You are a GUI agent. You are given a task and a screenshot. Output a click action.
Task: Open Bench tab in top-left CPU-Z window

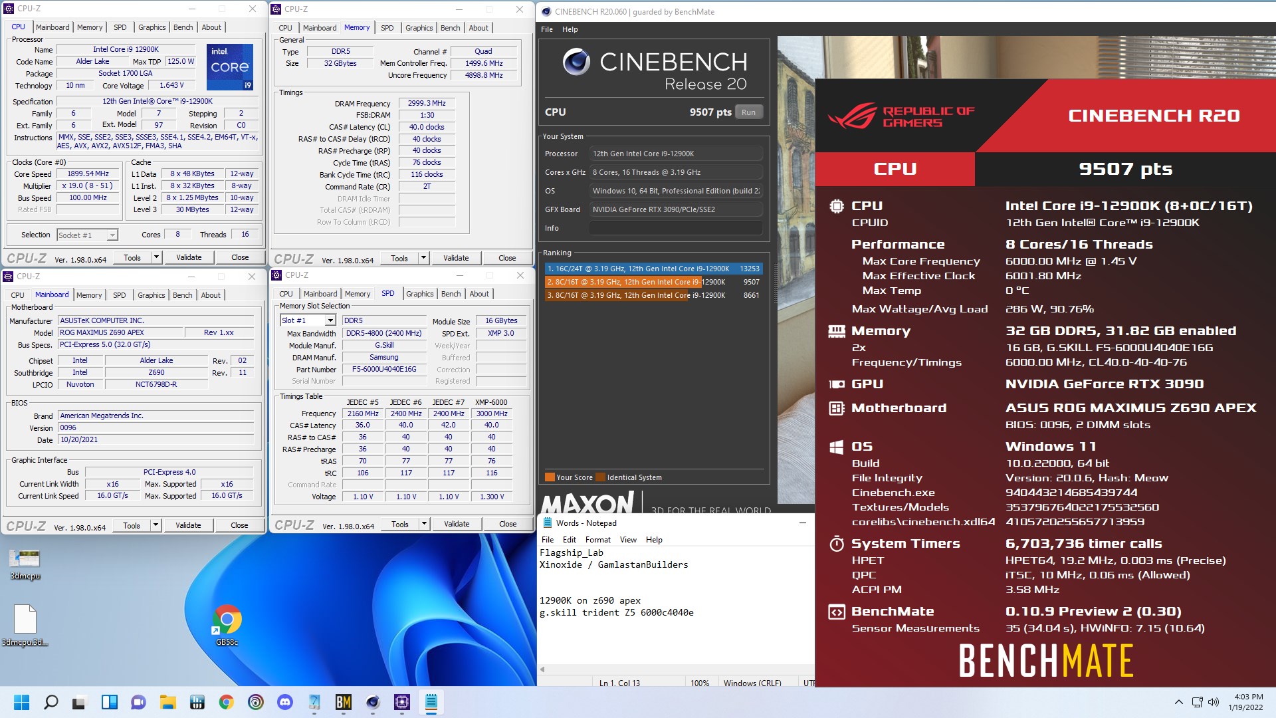pyautogui.click(x=183, y=27)
